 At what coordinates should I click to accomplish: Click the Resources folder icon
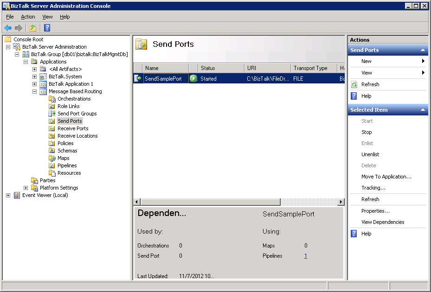52,173
